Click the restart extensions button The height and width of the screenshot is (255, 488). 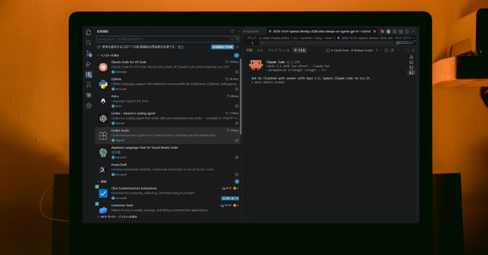(222, 47)
